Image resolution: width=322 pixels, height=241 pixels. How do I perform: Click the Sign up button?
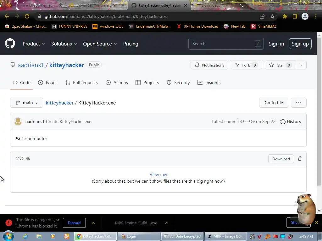[300, 44]
